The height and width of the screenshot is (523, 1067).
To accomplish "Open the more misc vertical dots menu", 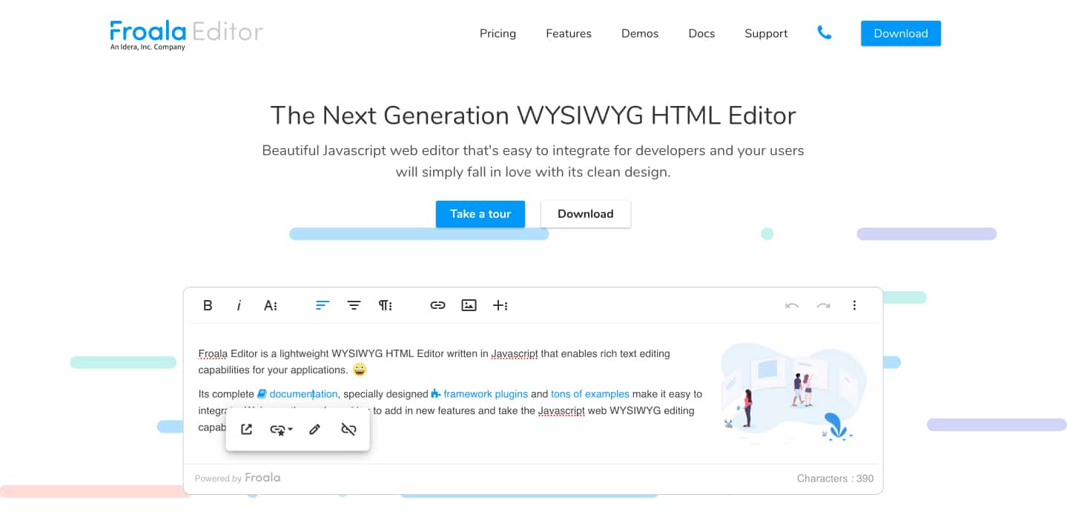I will point(854,305).
